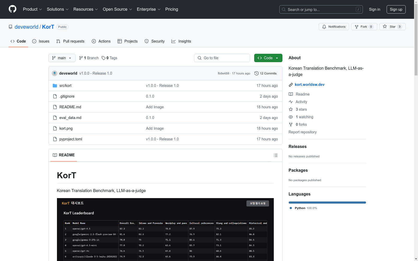418x261 pixels.
Task: Select the README tab in file viewer
Action: [64, 155]
